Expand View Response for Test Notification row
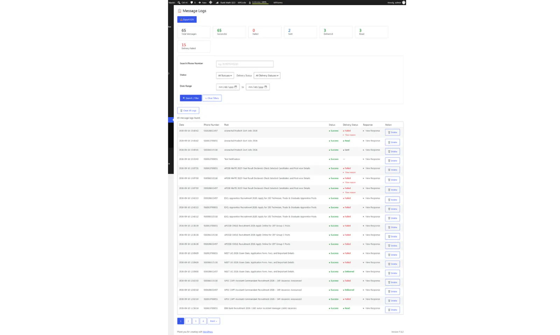Viewport: 560px width, 335px height. 372,159
